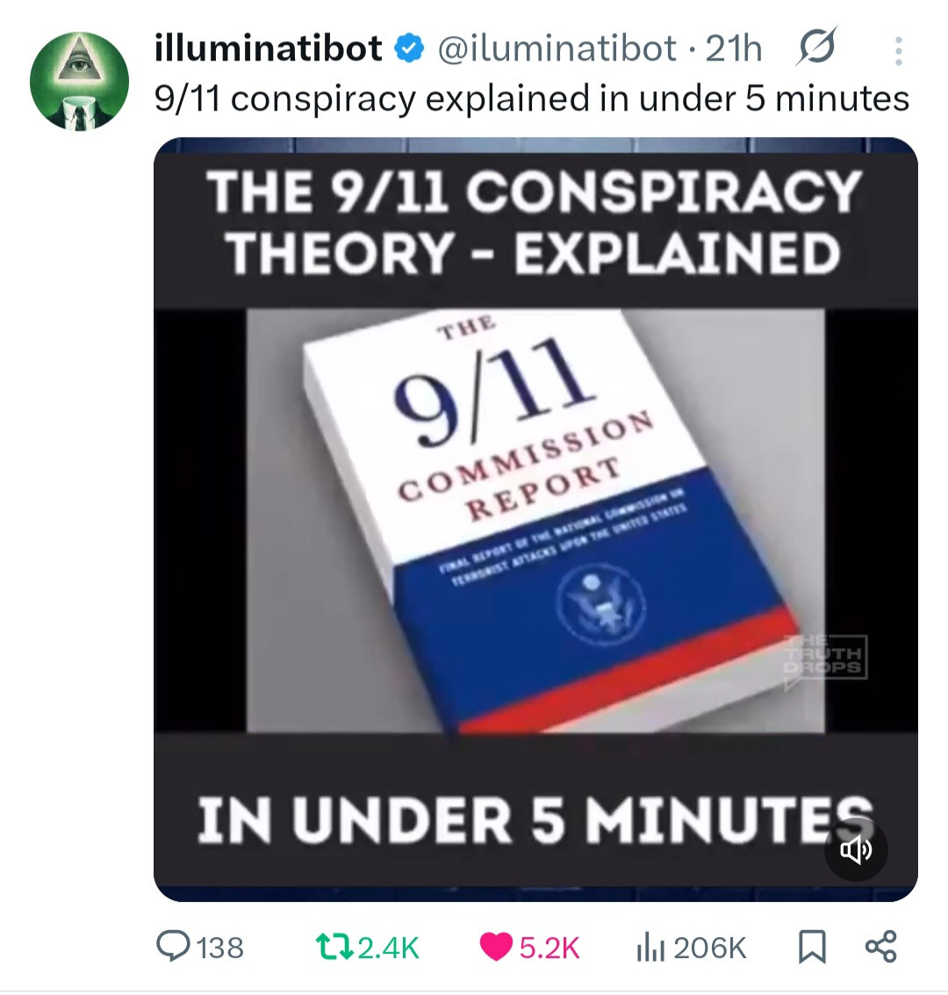Viewport: 948px width, 995px height.
Task: Toggle the pink like heart
Action: coord(496,948)
